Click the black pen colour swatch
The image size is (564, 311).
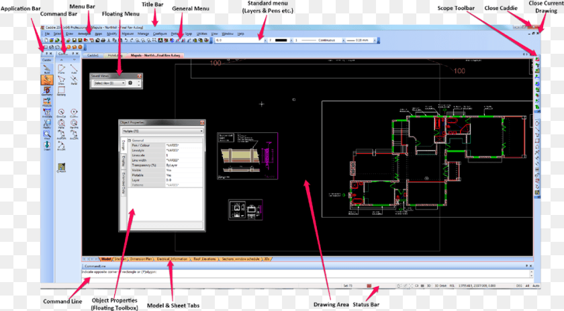pos(281,40)
